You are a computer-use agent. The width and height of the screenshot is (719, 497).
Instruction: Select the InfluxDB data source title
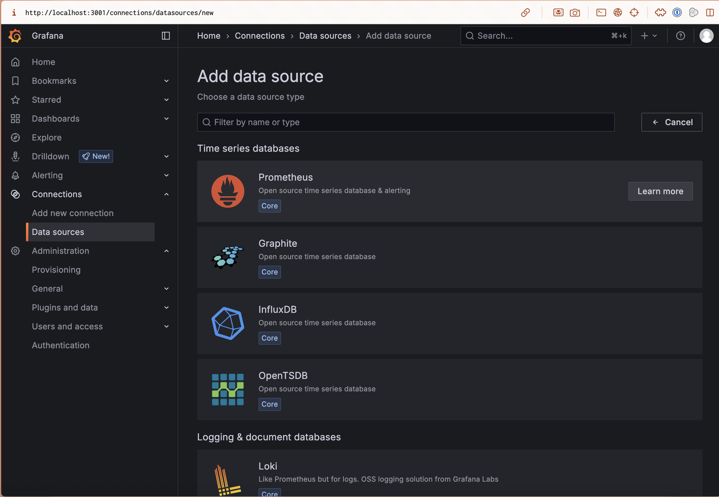tap(277, 310)
